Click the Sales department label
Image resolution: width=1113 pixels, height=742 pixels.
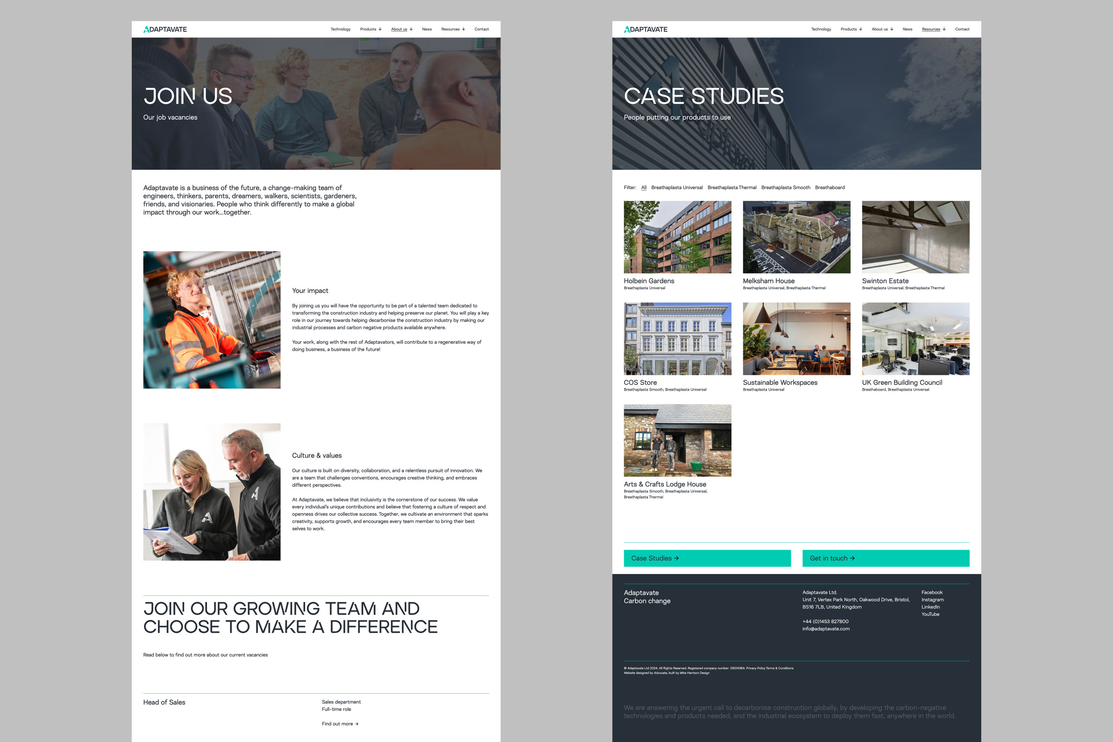[x=341, y=702]
